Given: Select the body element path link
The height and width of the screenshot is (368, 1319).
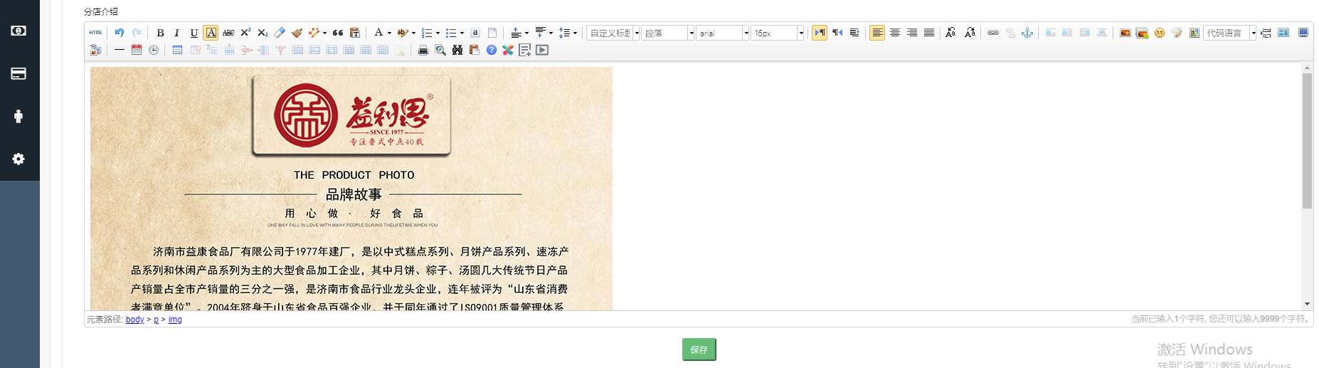Looking at the screenshot, I should click(134, 320).
